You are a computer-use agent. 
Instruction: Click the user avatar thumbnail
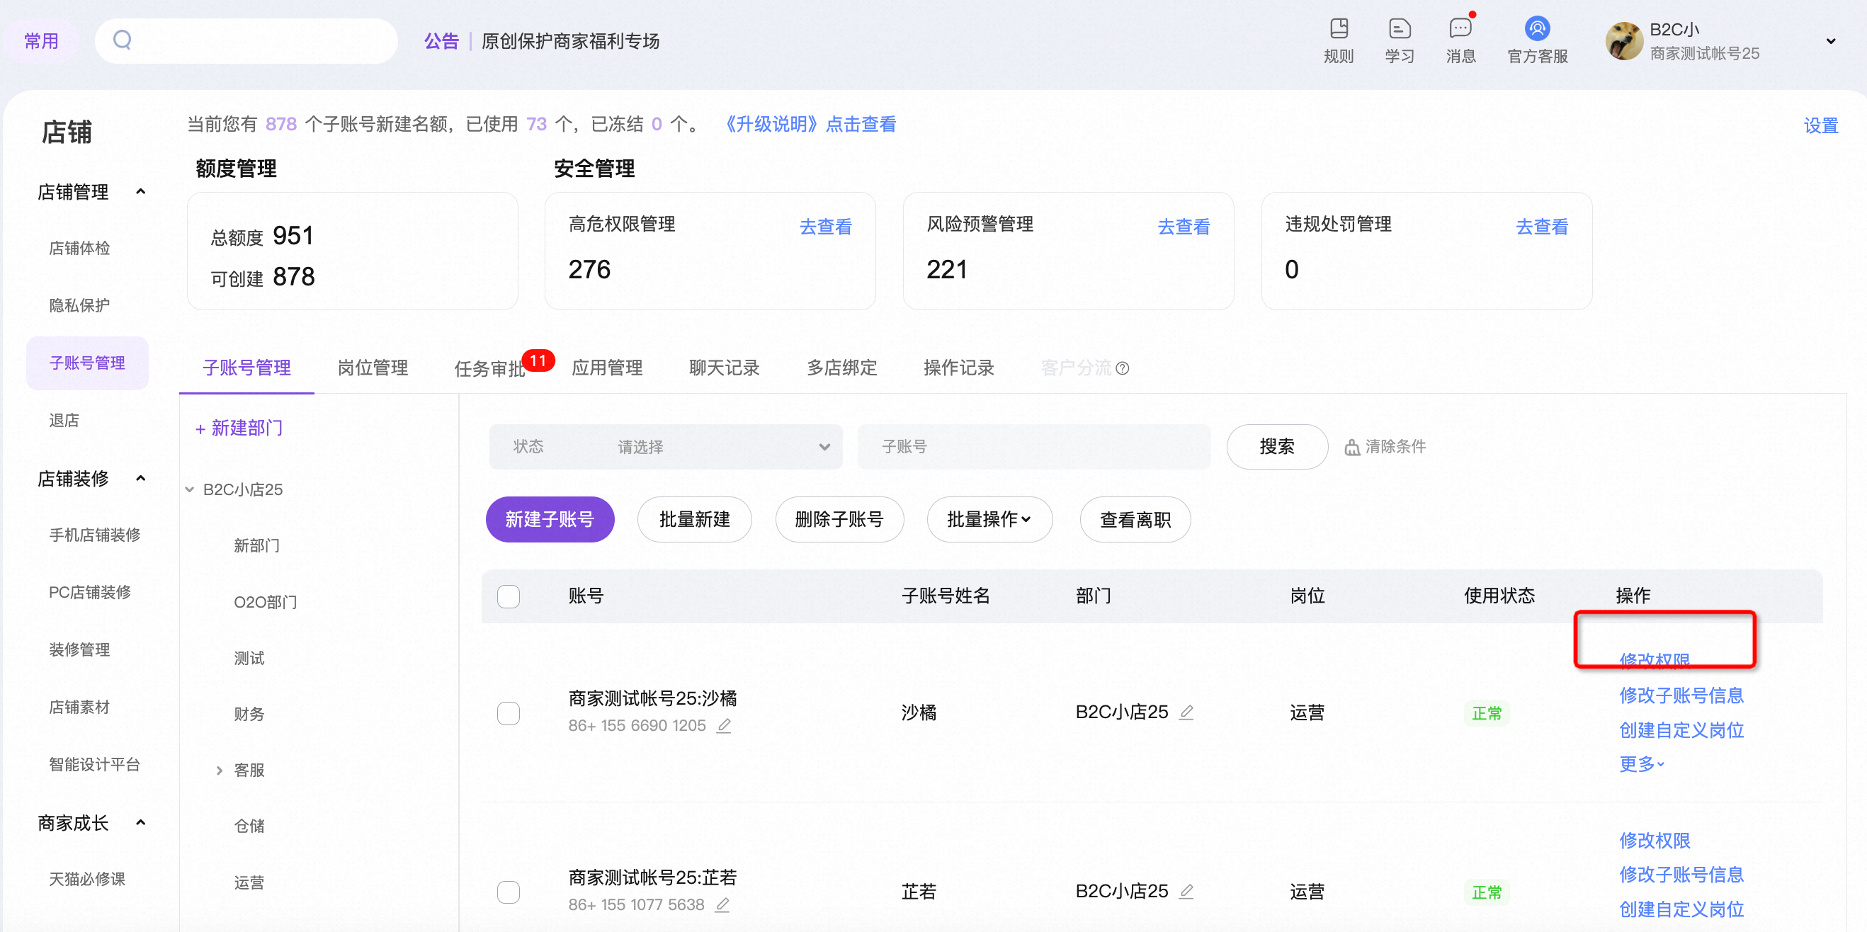[1624, 40]
